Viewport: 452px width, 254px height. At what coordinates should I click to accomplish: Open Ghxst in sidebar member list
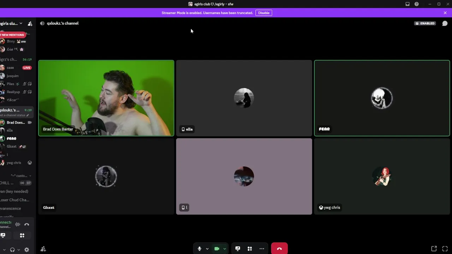coord(16,146)
